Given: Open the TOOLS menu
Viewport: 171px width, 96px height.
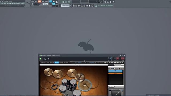Looking at the screenshot, I should [22, 3].
